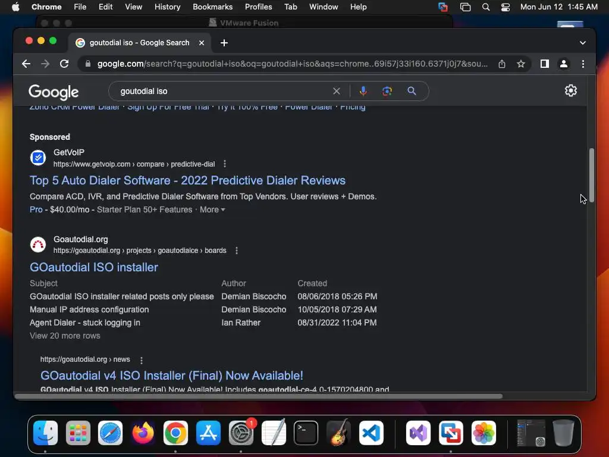Screen dimensions: 609x457
Task: Launch Terminal from the Dock
Action: 306,433
